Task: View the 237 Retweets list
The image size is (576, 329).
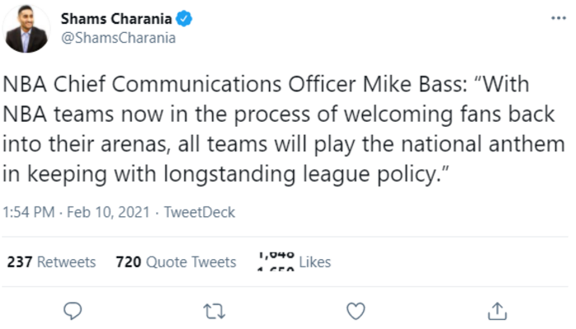Action: point(51,262)
